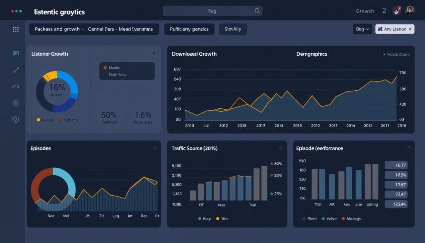The image size is (425, 243).
Task: Focus the top search field
Action: (x=212, y=11)
